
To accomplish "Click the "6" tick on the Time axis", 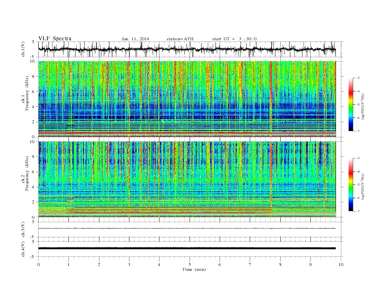I will point(220,264).
